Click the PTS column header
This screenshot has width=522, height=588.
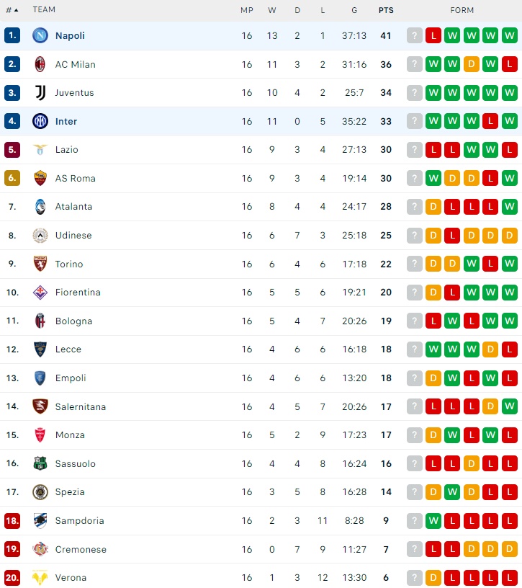[385, 10]
